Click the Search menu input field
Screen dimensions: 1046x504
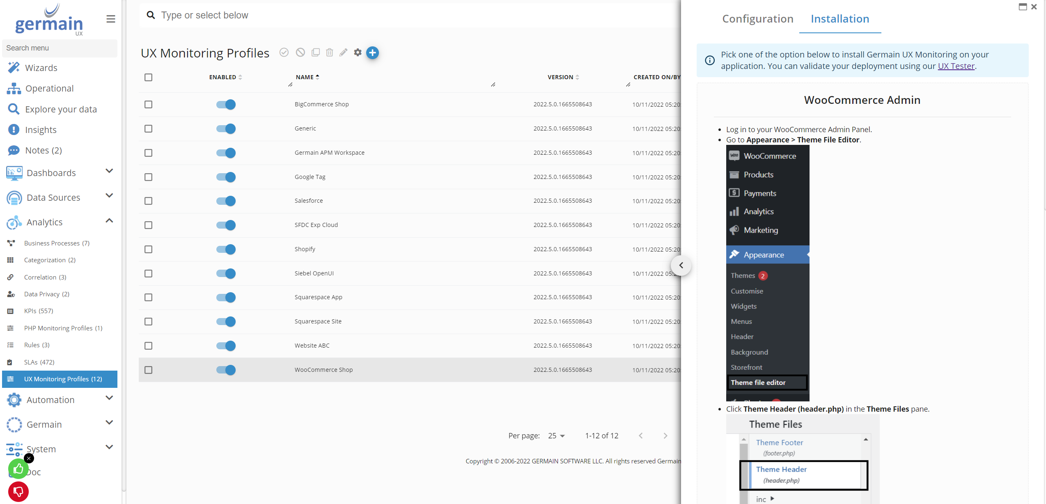tap(60, 48)
